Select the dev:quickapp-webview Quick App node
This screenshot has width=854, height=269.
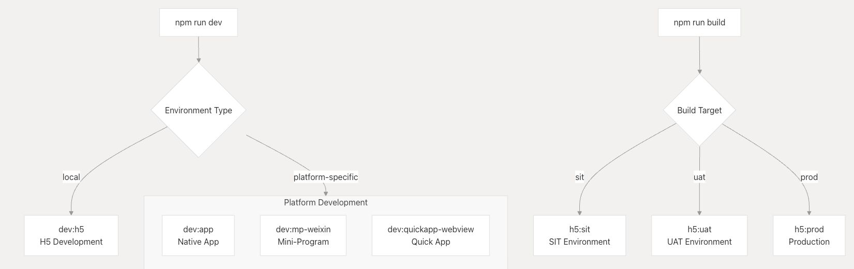431,235
